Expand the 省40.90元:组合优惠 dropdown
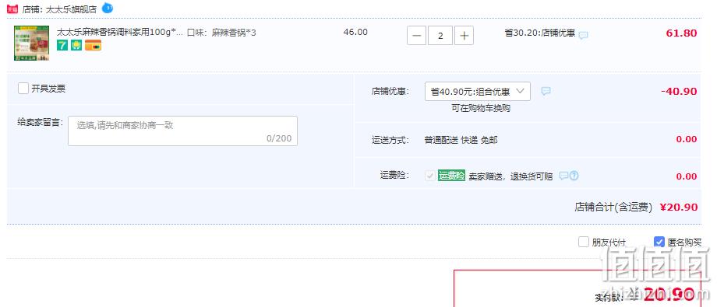717x307 pixels. (x=478, y=91)
